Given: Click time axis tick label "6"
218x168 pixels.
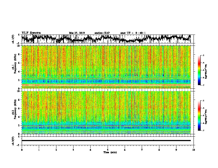Looking at the screenshot, I should pyautogui.click(x=125, y=150).
